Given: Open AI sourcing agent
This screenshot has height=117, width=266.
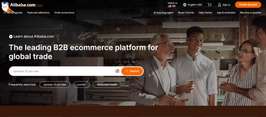Looking at the screenshot, I should pos(164,13).
